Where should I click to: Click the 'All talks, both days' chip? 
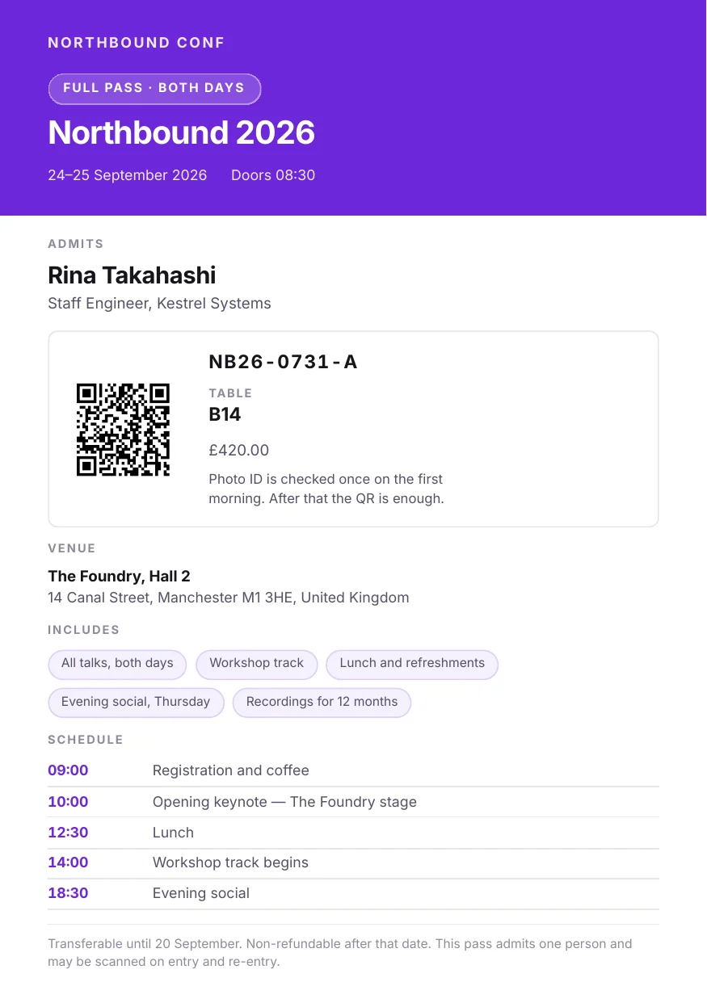tap(117, 664)
